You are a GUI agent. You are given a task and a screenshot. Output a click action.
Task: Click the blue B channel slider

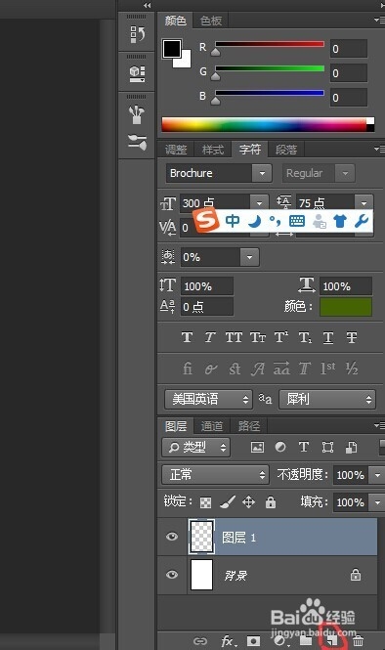tap(270, 93)
